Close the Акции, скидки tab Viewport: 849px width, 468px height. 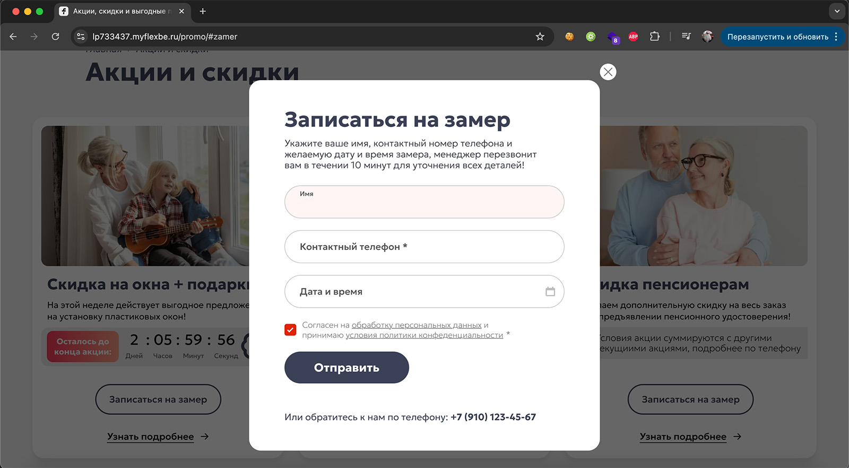181,11
